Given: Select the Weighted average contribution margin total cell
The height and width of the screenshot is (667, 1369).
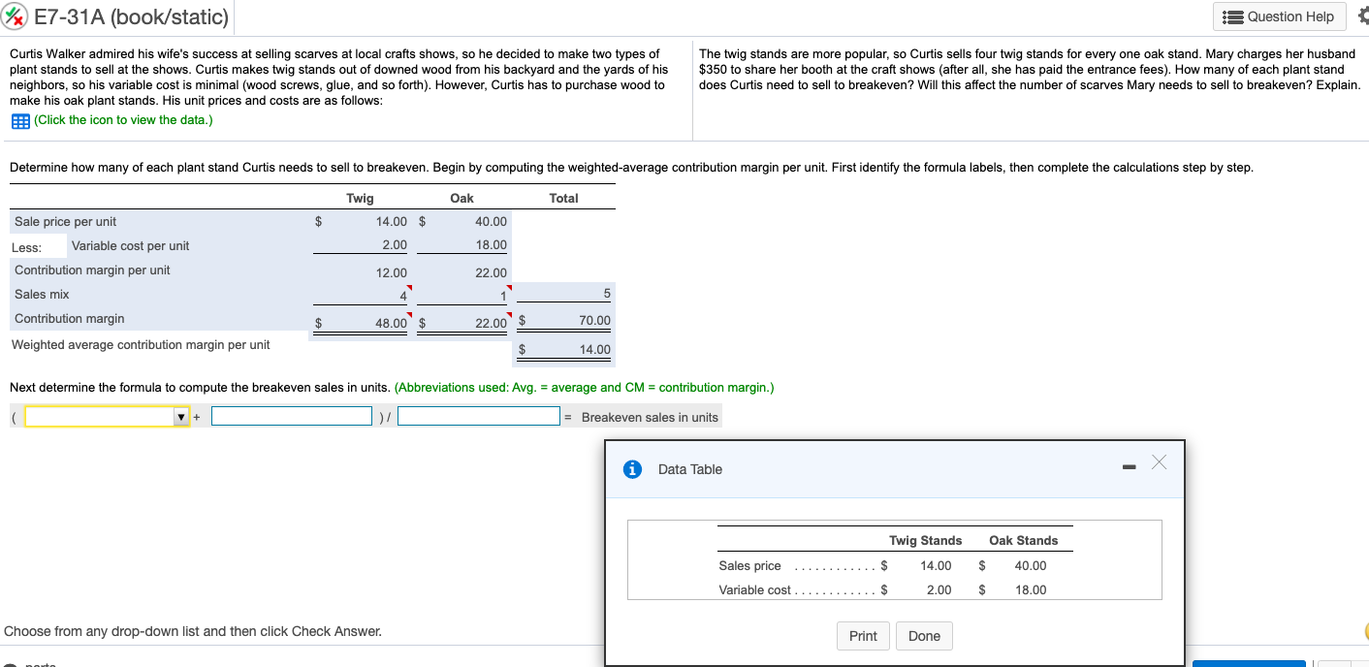Looking at the screenshot, I should [x=563, y=348].
